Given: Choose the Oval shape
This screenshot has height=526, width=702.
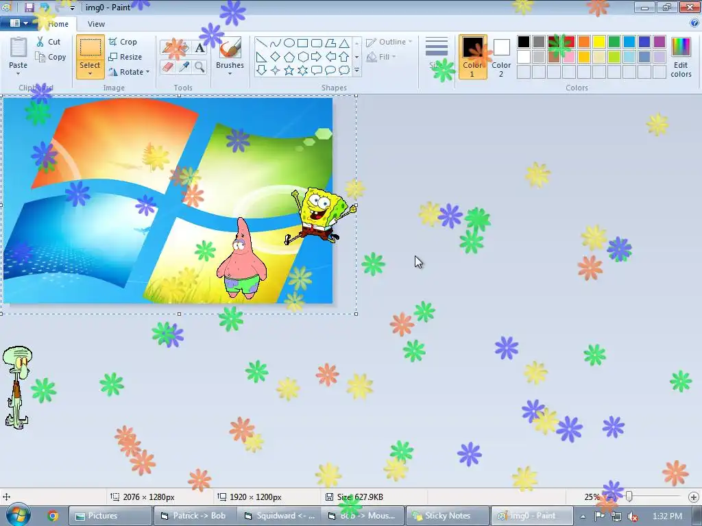Looking at the screenshot, I should [289, 43].
